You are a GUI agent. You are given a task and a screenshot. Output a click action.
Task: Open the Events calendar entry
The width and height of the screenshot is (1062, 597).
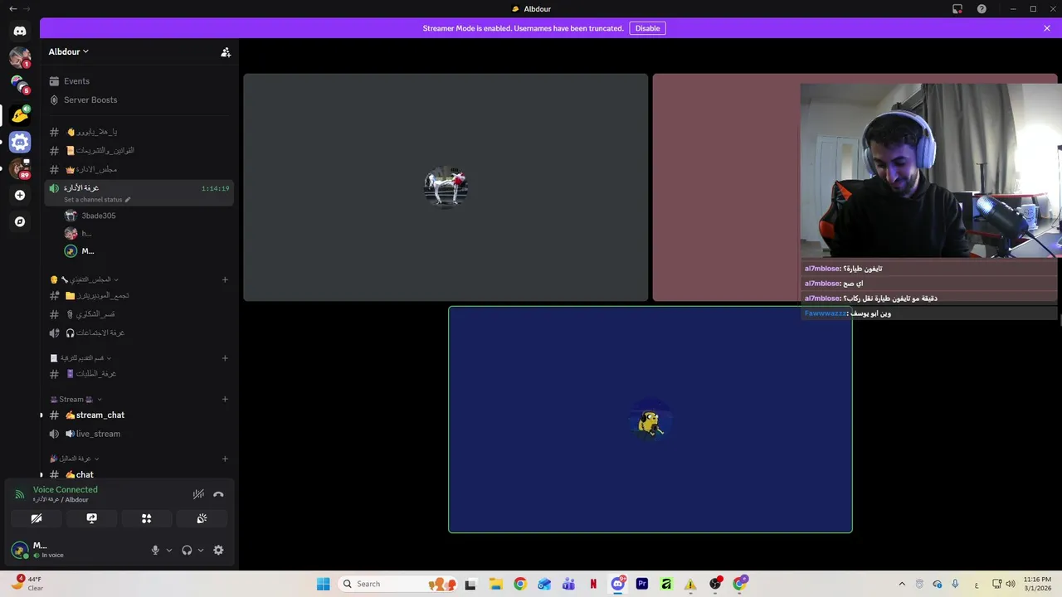click(x=139, y=81)
